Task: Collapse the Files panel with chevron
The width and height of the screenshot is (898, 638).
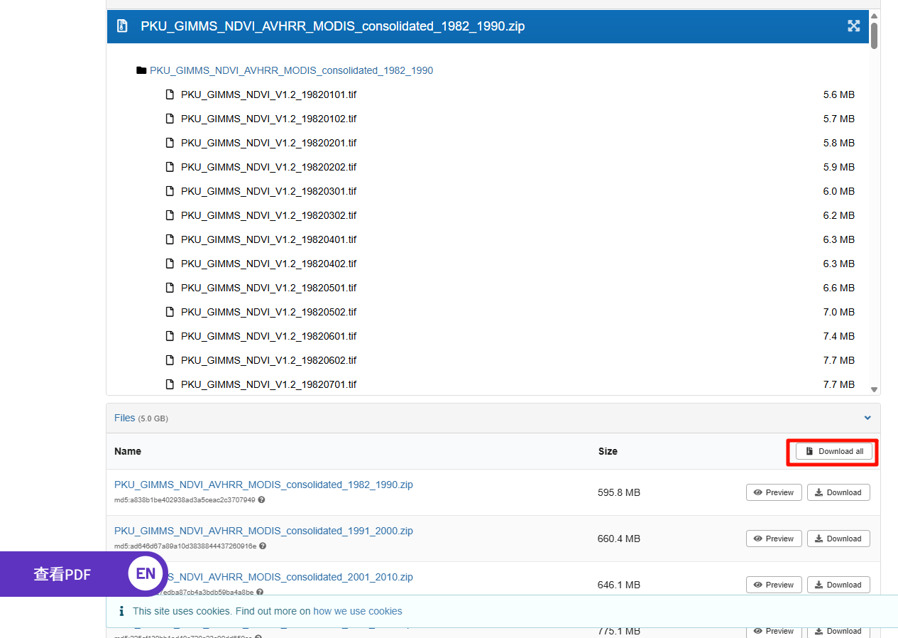Action: click(x=867, y=418)
